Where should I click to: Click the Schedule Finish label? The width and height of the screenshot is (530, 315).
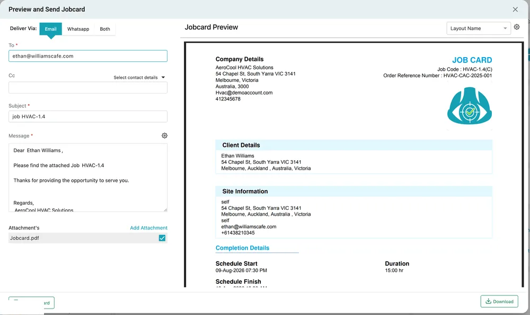point(238,282)
